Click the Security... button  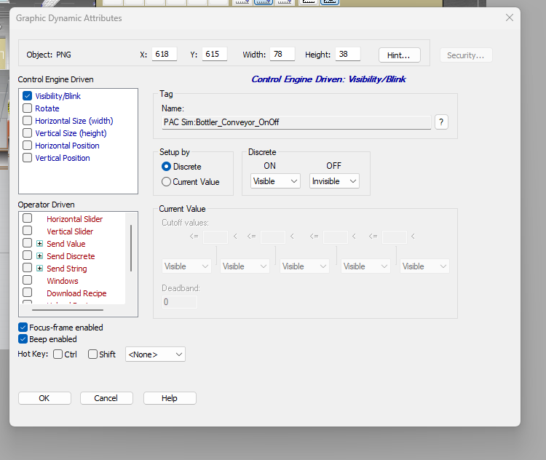(466, 55)
